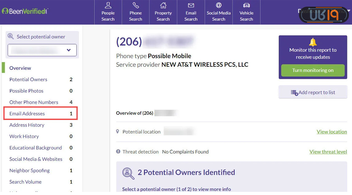The width and height of the screenshot is (352, 195).
Task: Go to Address History section
Action: [x=27, y=125]
